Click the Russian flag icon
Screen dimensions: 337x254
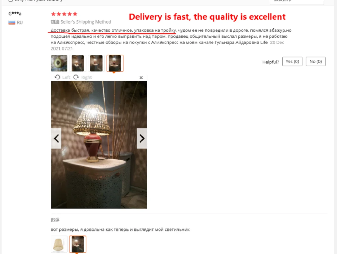click(x=12, y=22)
